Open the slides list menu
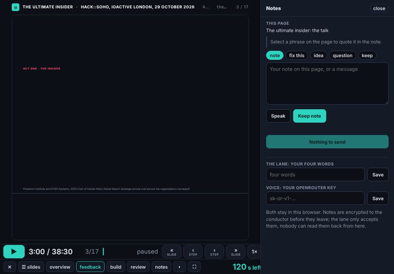This screenshot has width=394, height=274. pos(31,267)
